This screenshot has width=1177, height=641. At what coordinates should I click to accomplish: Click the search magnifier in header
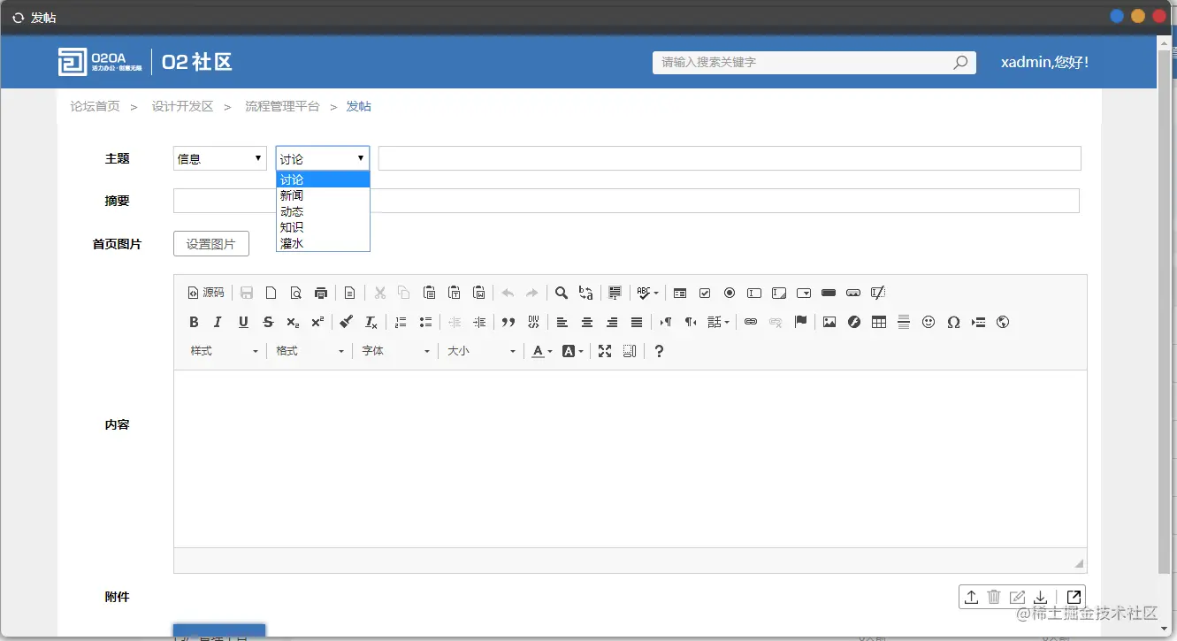pyautogui.click(x=960, y=62)
